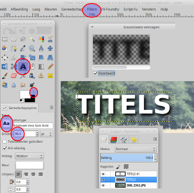
Task: Toggle lock pixels brush icon
Action: (x=118, y=167)
